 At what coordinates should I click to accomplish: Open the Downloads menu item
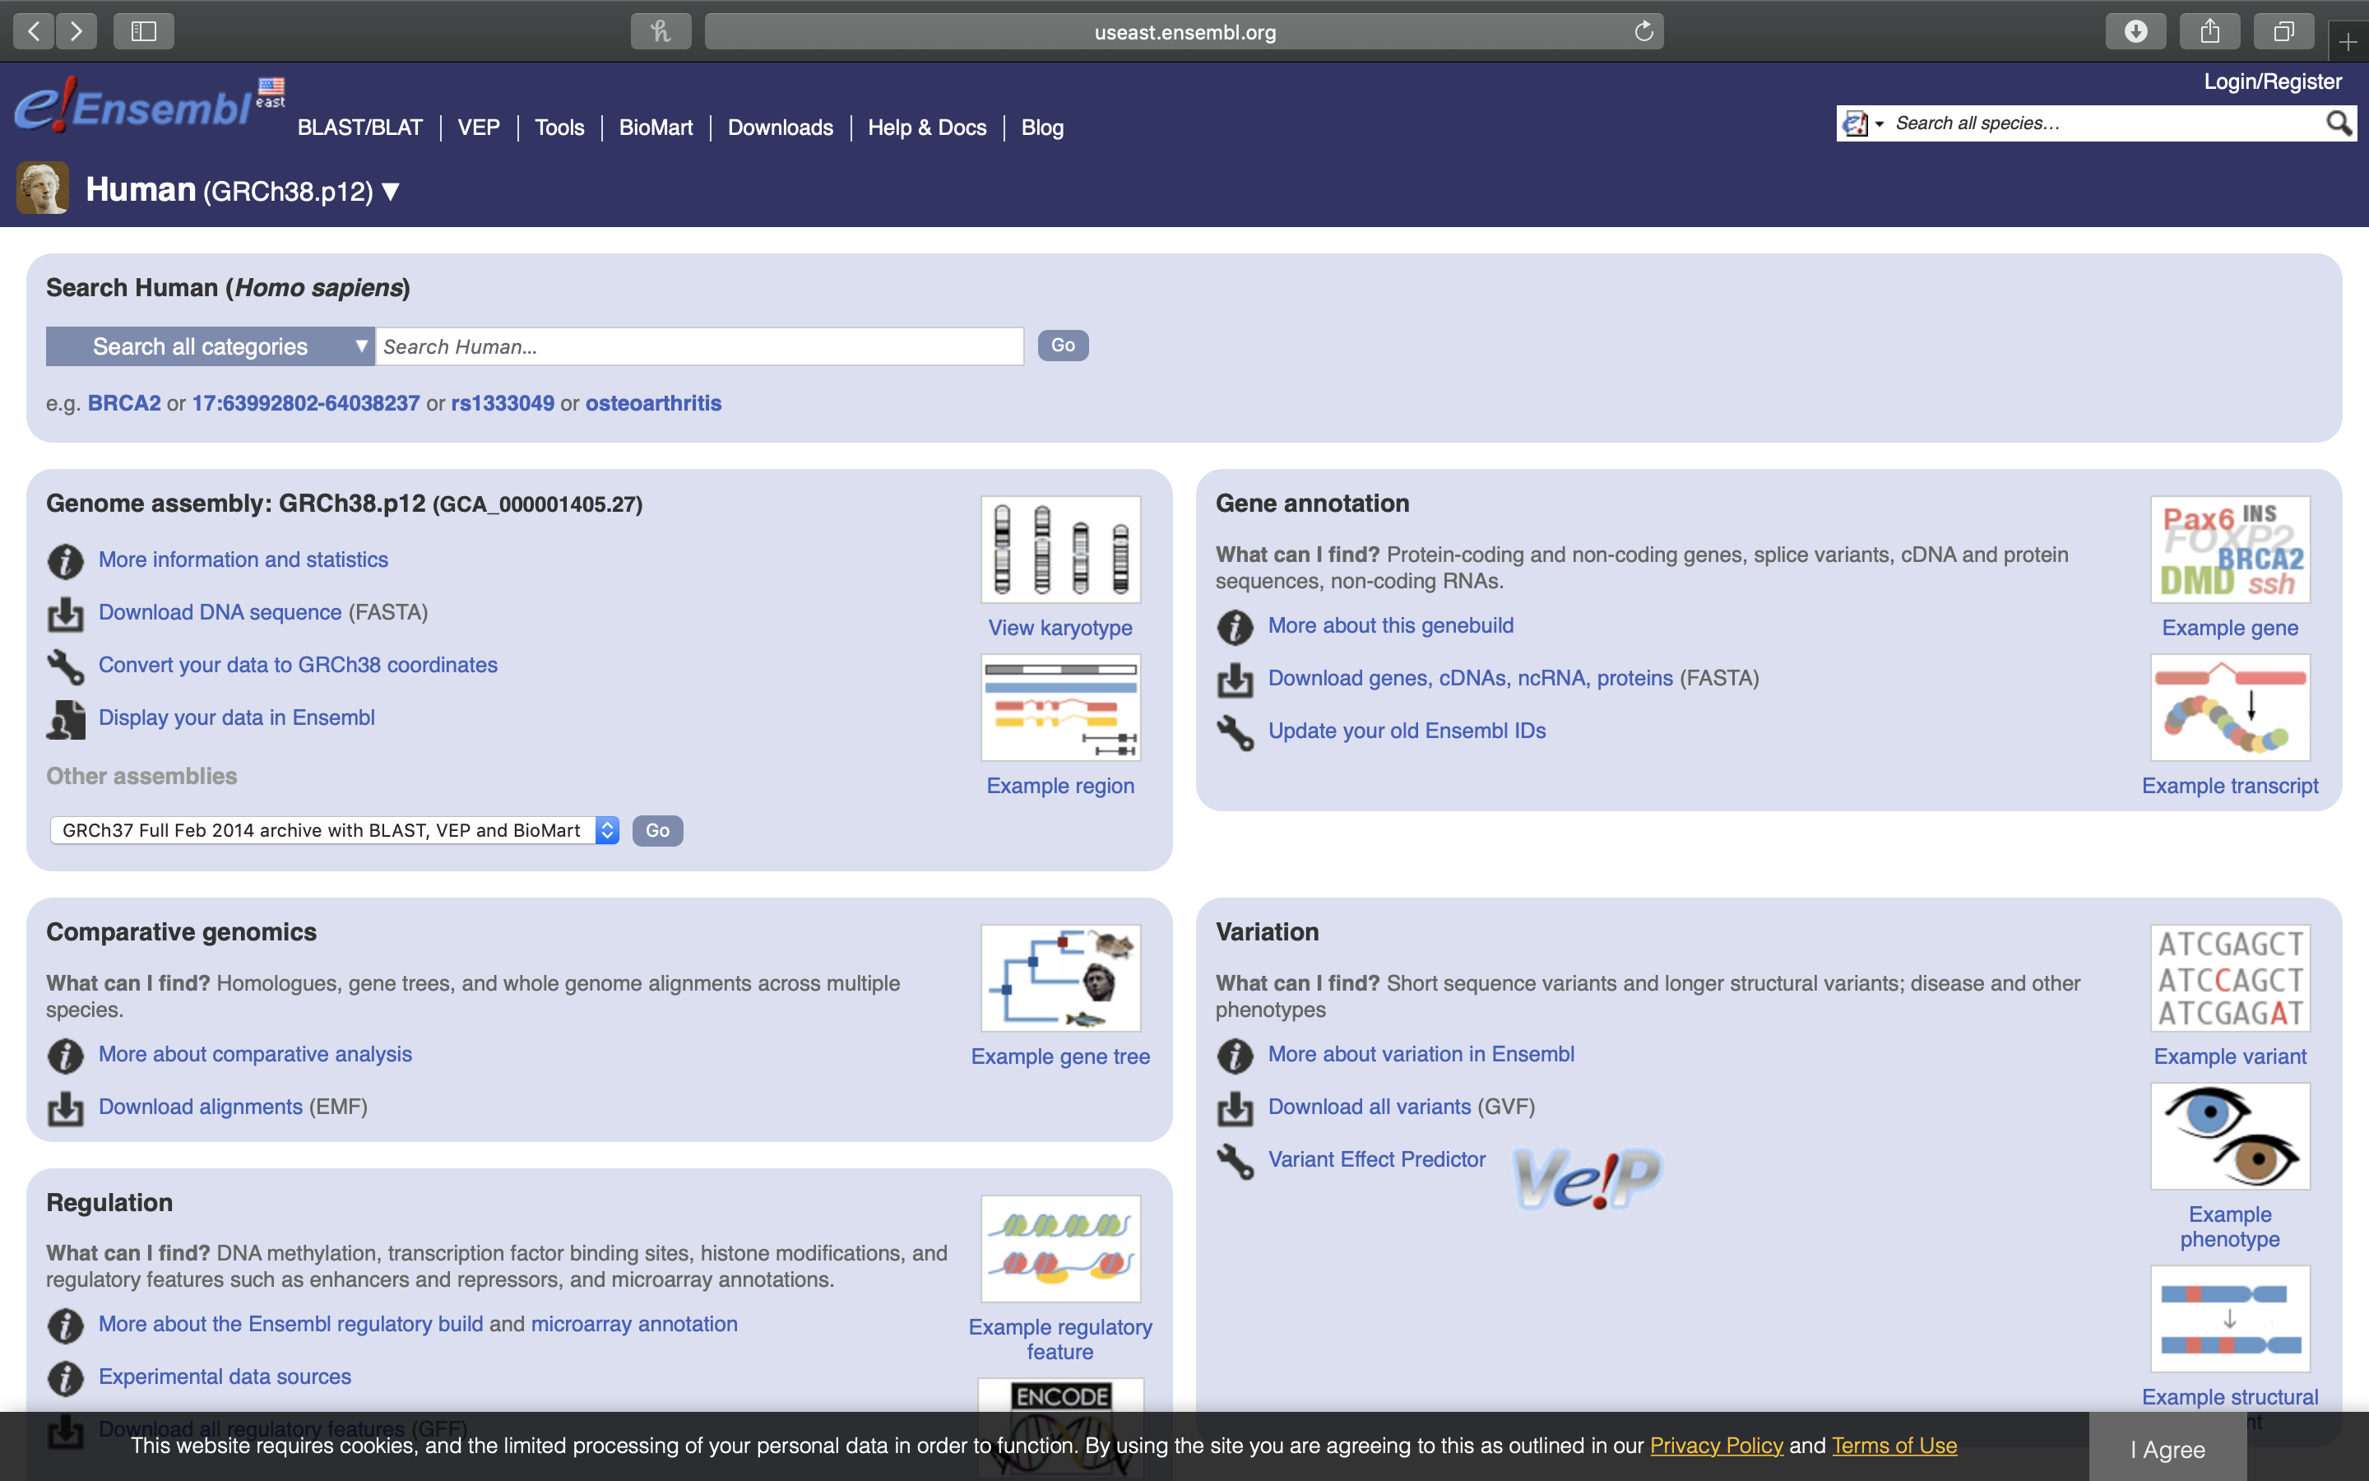[x=780, y=128]
